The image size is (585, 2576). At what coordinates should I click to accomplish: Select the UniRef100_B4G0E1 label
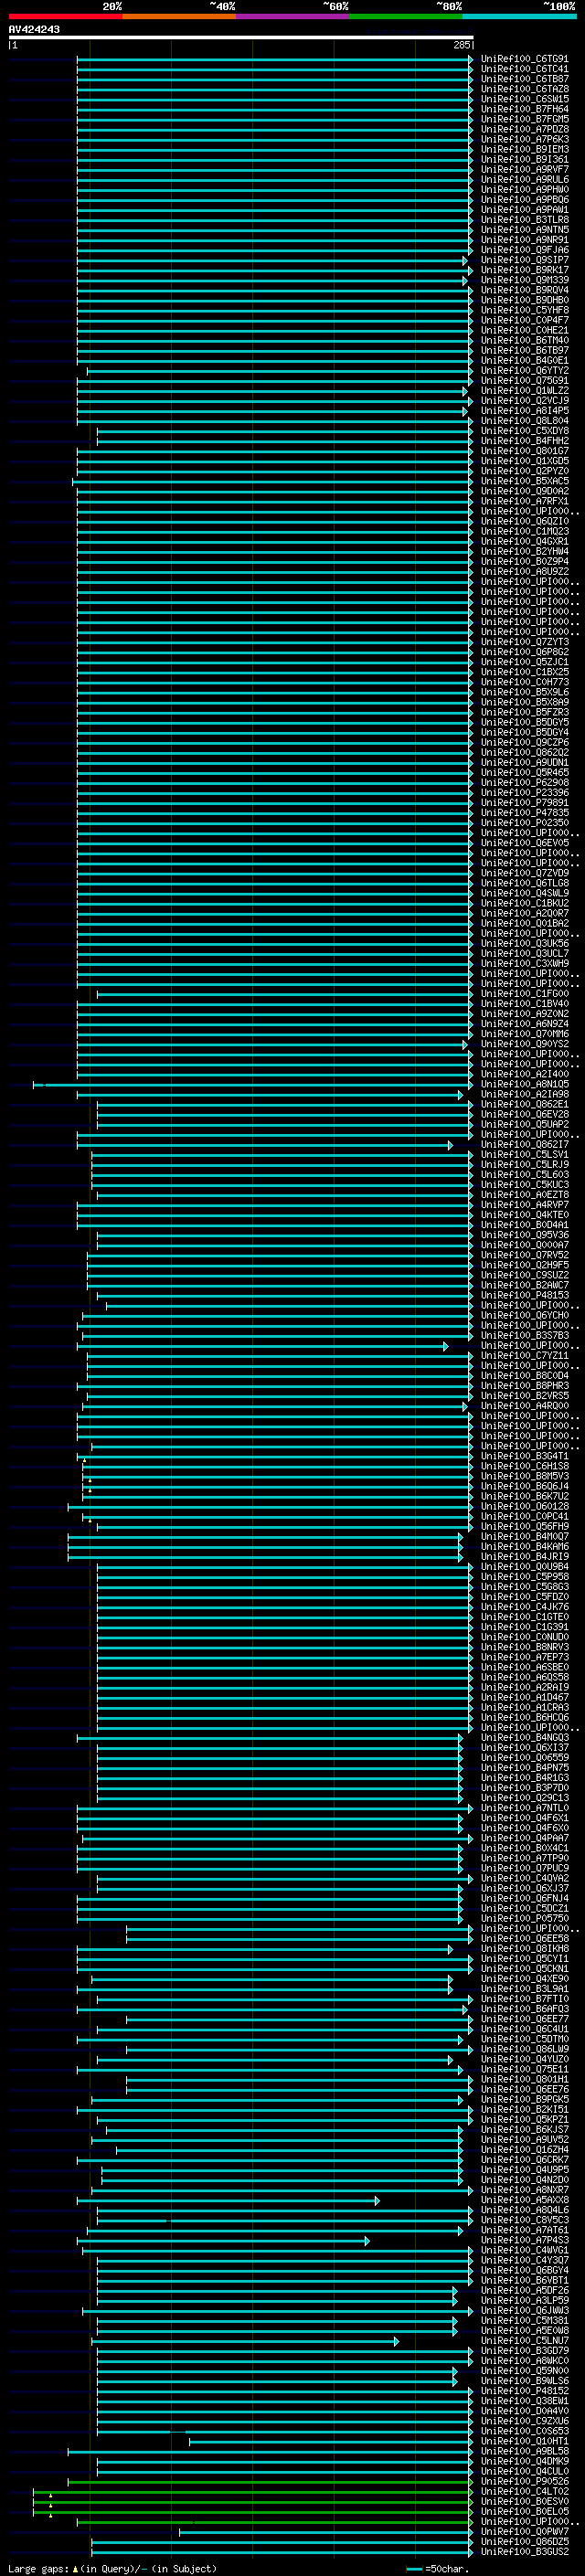(x=524, y=360)
